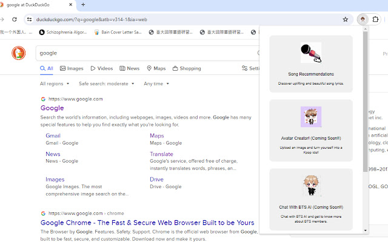This screenshot has height=242, width=388.
Task: Open the Gmail sitelink
Action: pyautogui.click(x=53, y=136)
